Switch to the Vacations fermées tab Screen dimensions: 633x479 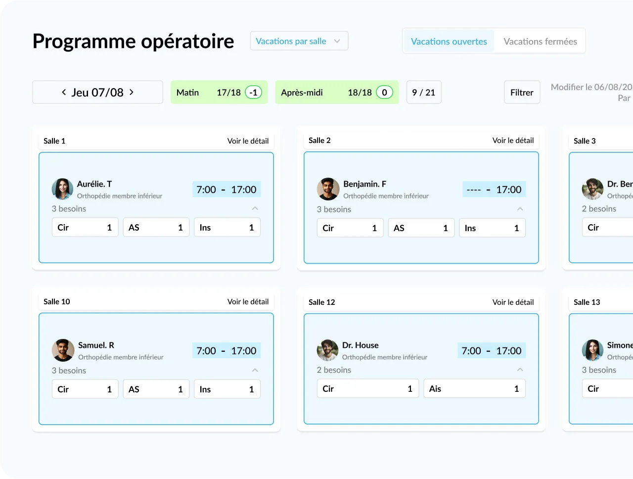tap(540, 42)
